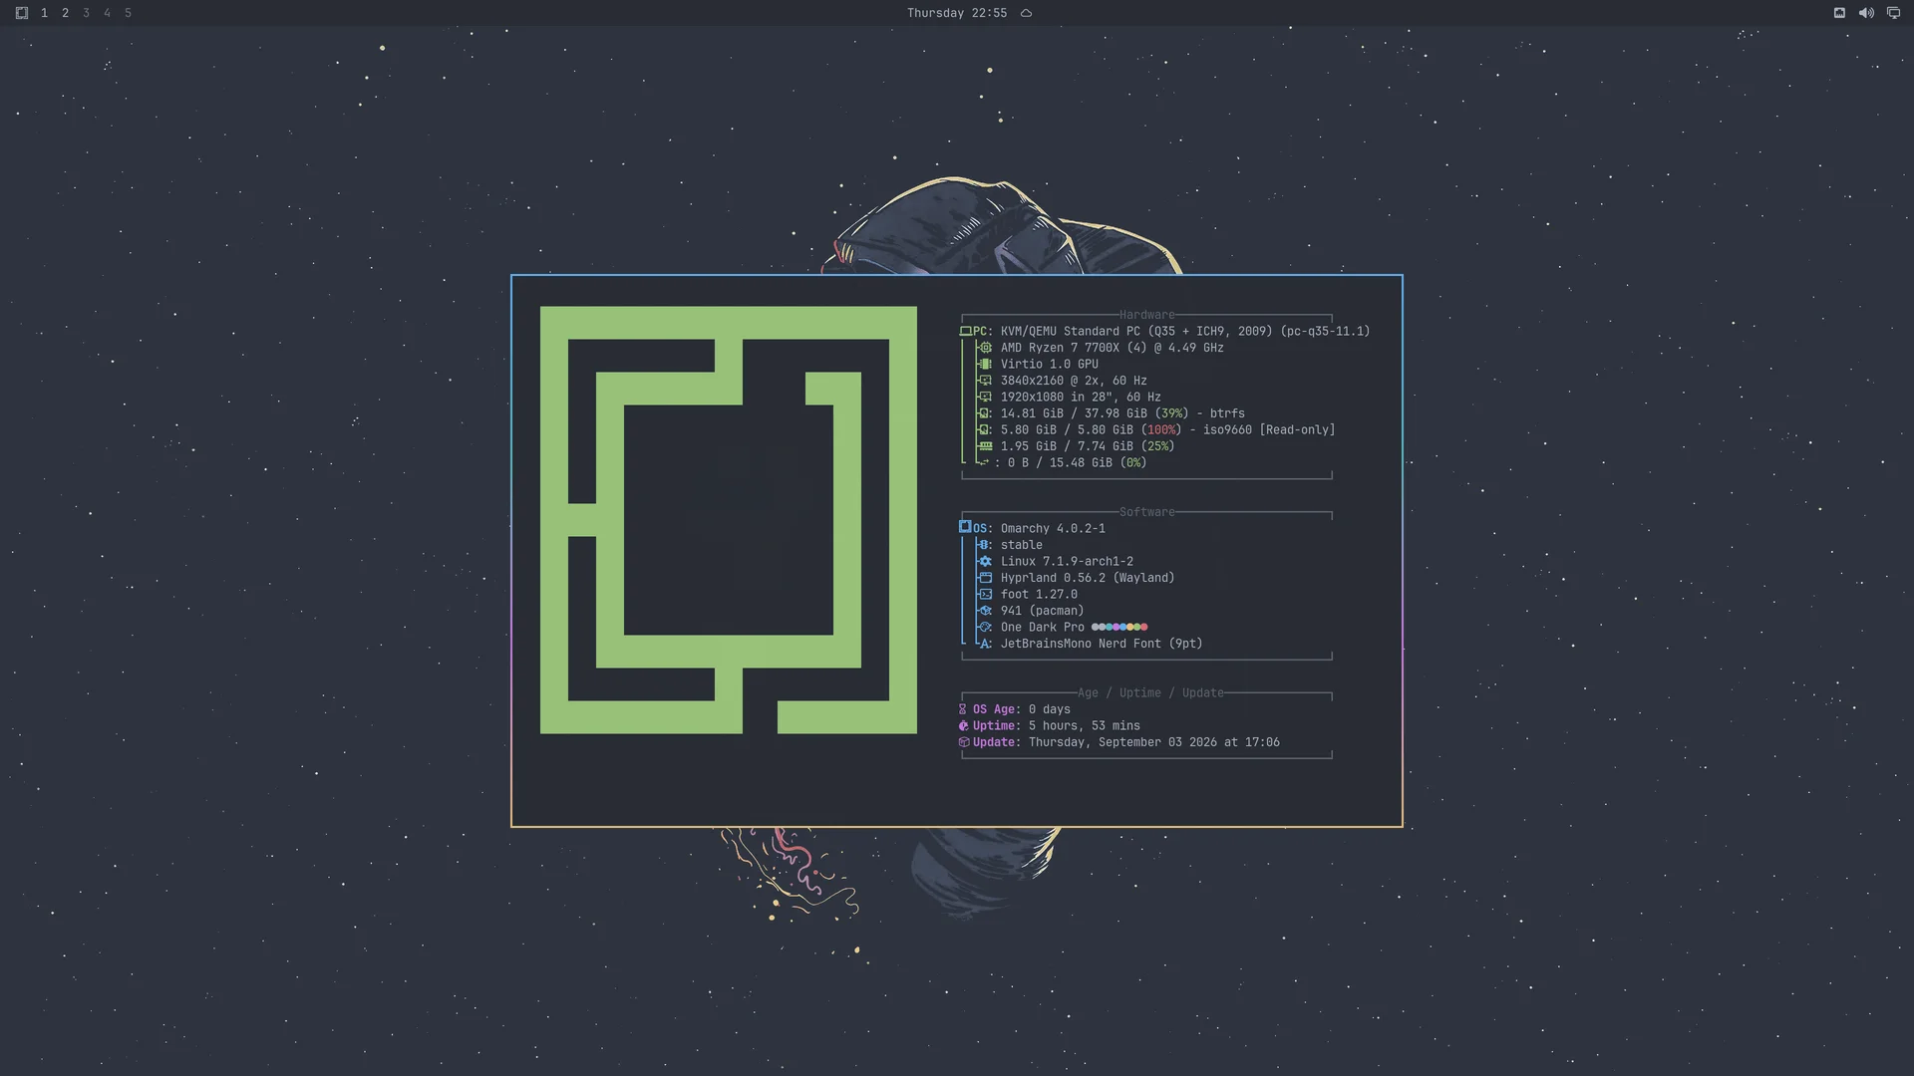Click the One Dark Pro color dots
Viewport: 1914px width, 1076px height.
(x=1119, y=627)
